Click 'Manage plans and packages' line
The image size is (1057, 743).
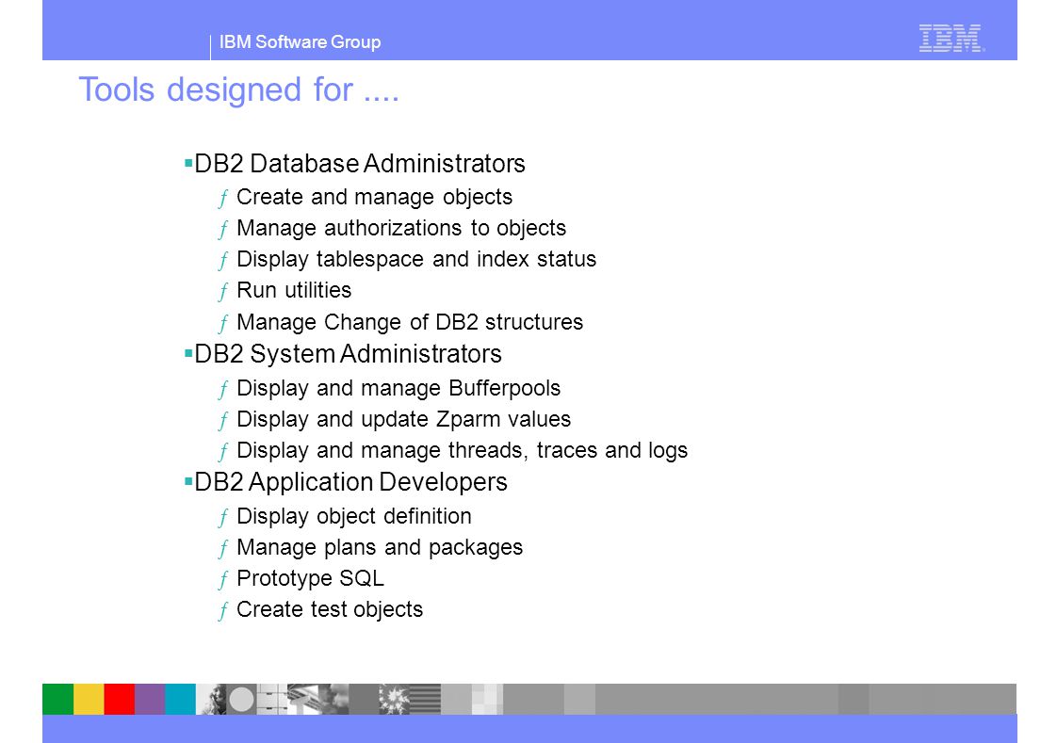tap(380, 547)
